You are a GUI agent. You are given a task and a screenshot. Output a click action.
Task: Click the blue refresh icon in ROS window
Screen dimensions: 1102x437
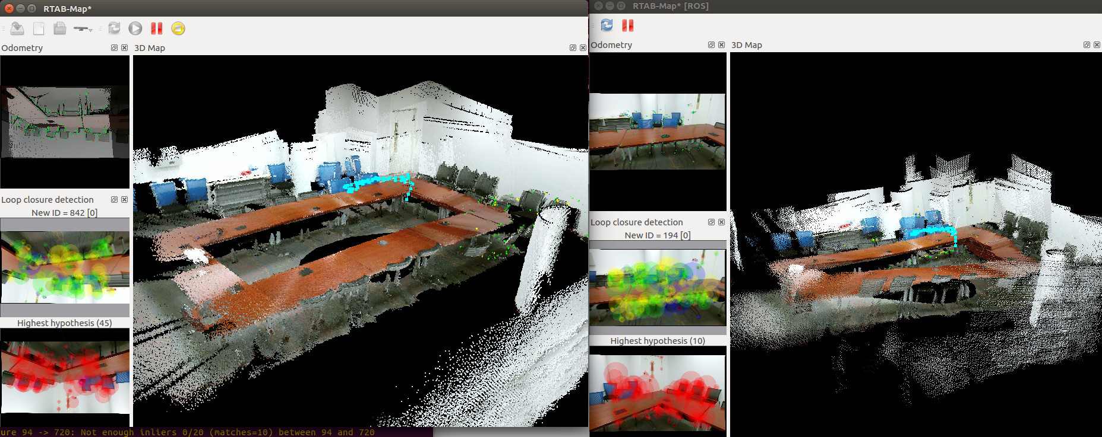coord(607,25)
